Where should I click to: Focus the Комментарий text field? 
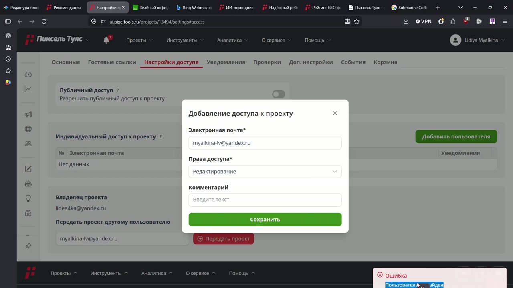coord(265,200)
